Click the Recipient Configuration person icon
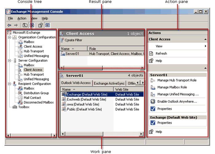215x154 pixels. tap(14, 83)
